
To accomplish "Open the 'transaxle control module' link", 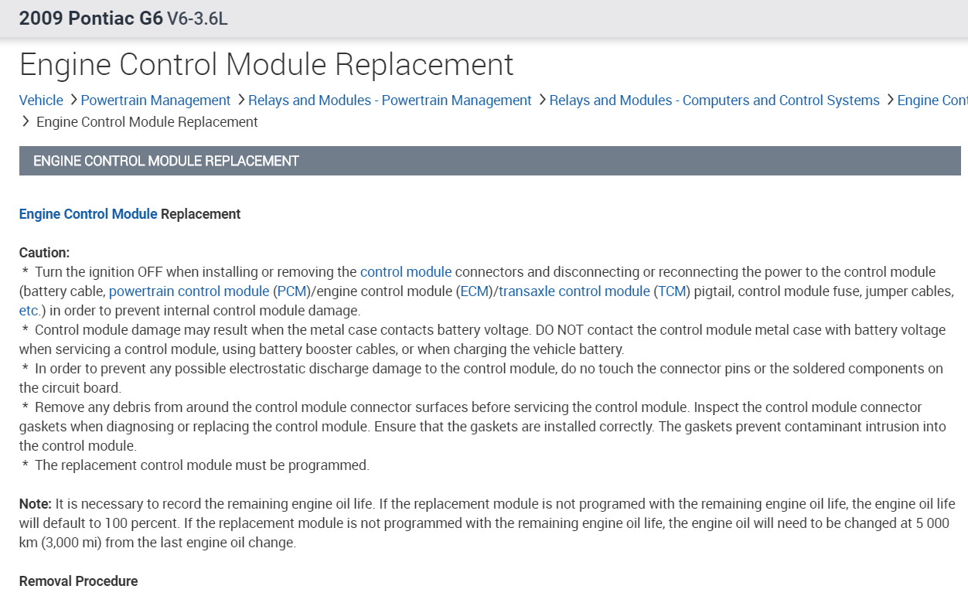I will pos(574,291).
